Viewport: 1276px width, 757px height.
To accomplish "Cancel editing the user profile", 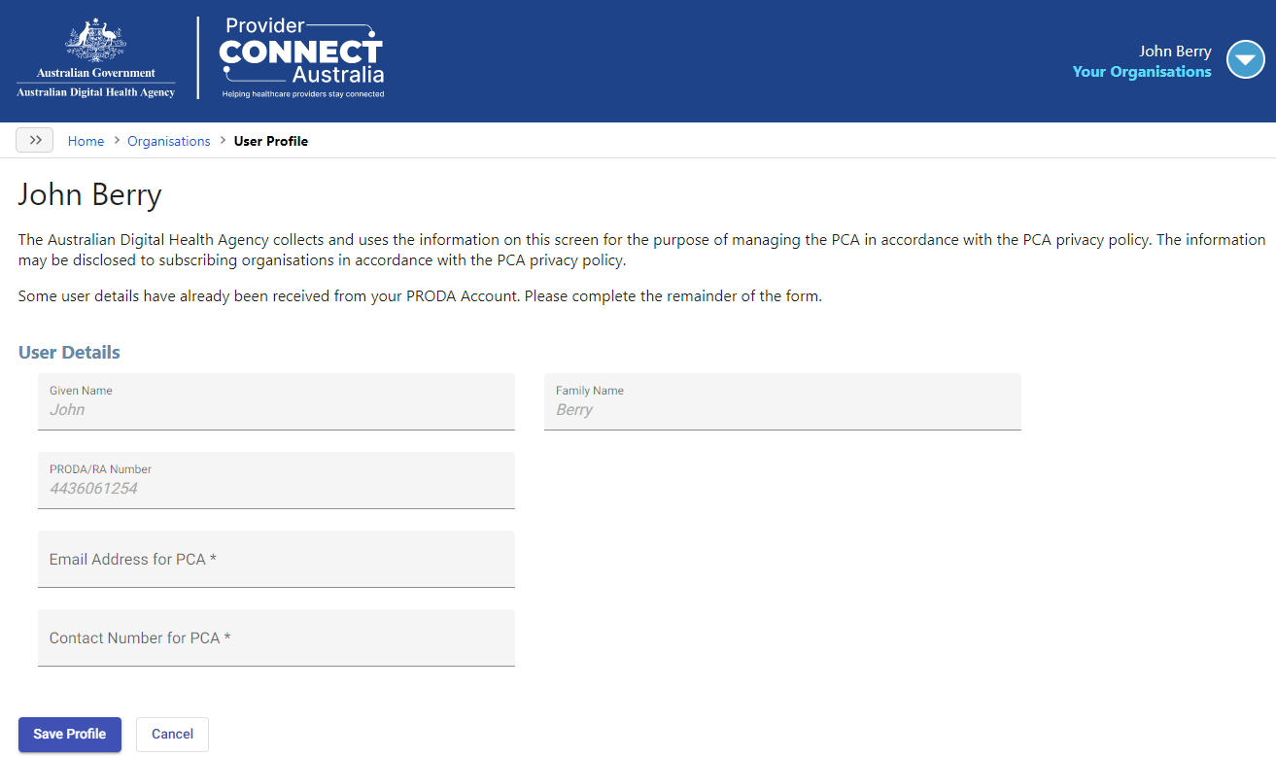I will 172,734.
